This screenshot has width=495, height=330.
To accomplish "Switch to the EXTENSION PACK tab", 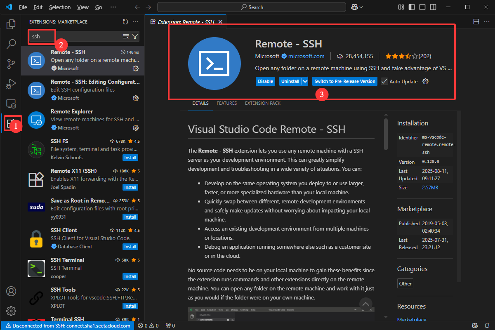I will click(263, 103).
